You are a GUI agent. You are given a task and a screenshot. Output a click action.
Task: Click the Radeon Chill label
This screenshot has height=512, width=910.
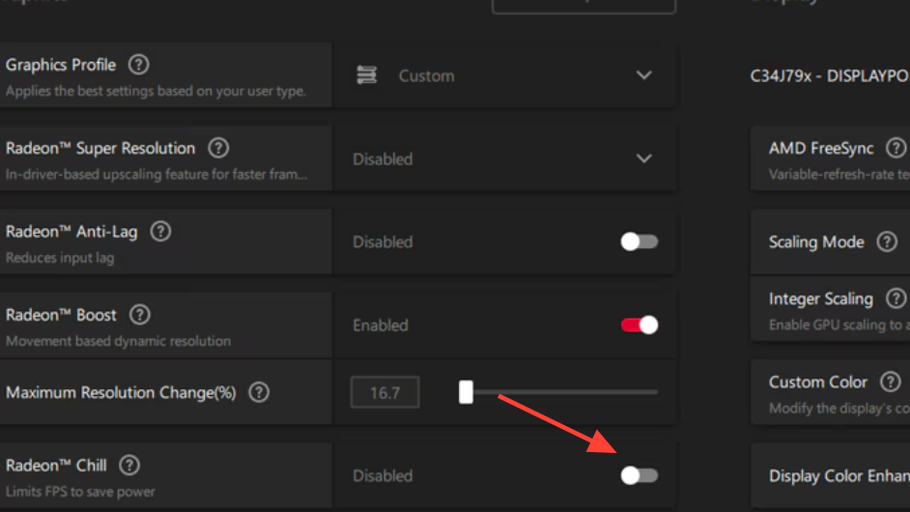click(x=56, y=466)
